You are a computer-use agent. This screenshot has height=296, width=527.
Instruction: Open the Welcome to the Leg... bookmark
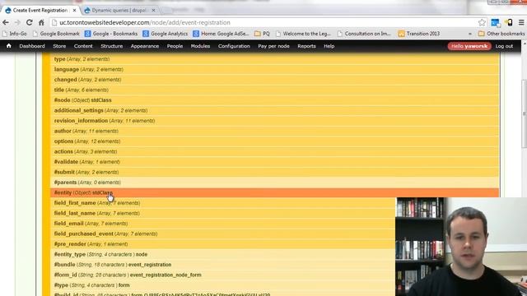point(303,34)
